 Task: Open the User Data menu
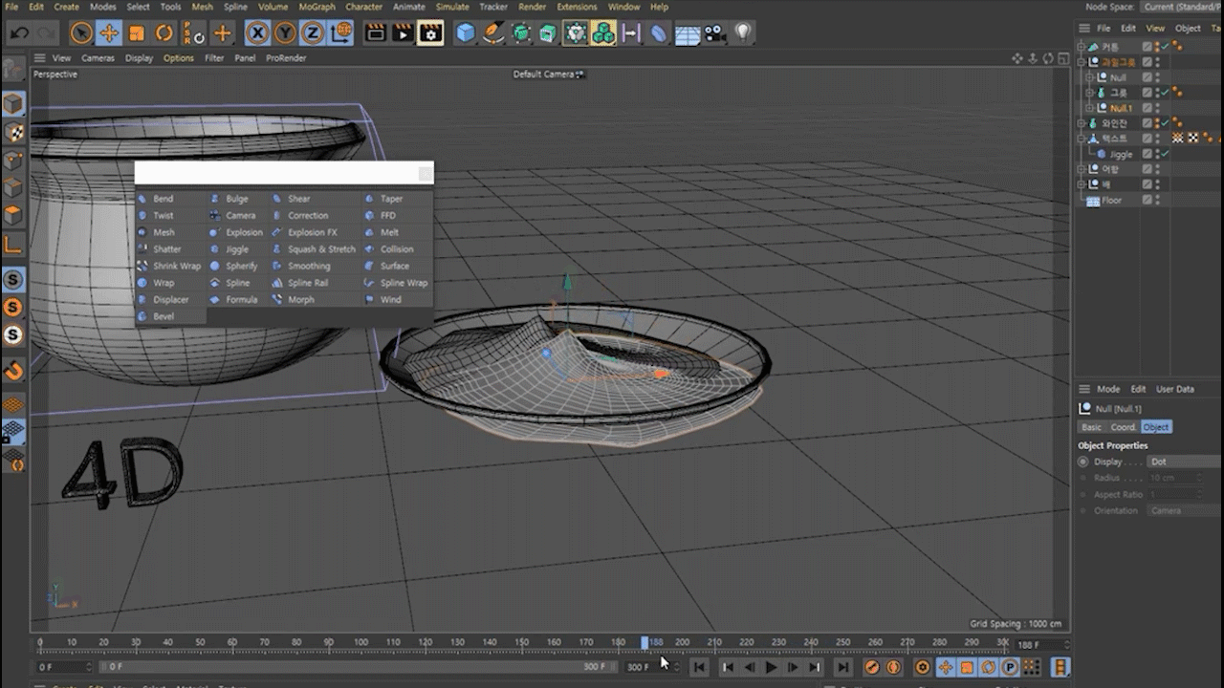[1175, 389]
